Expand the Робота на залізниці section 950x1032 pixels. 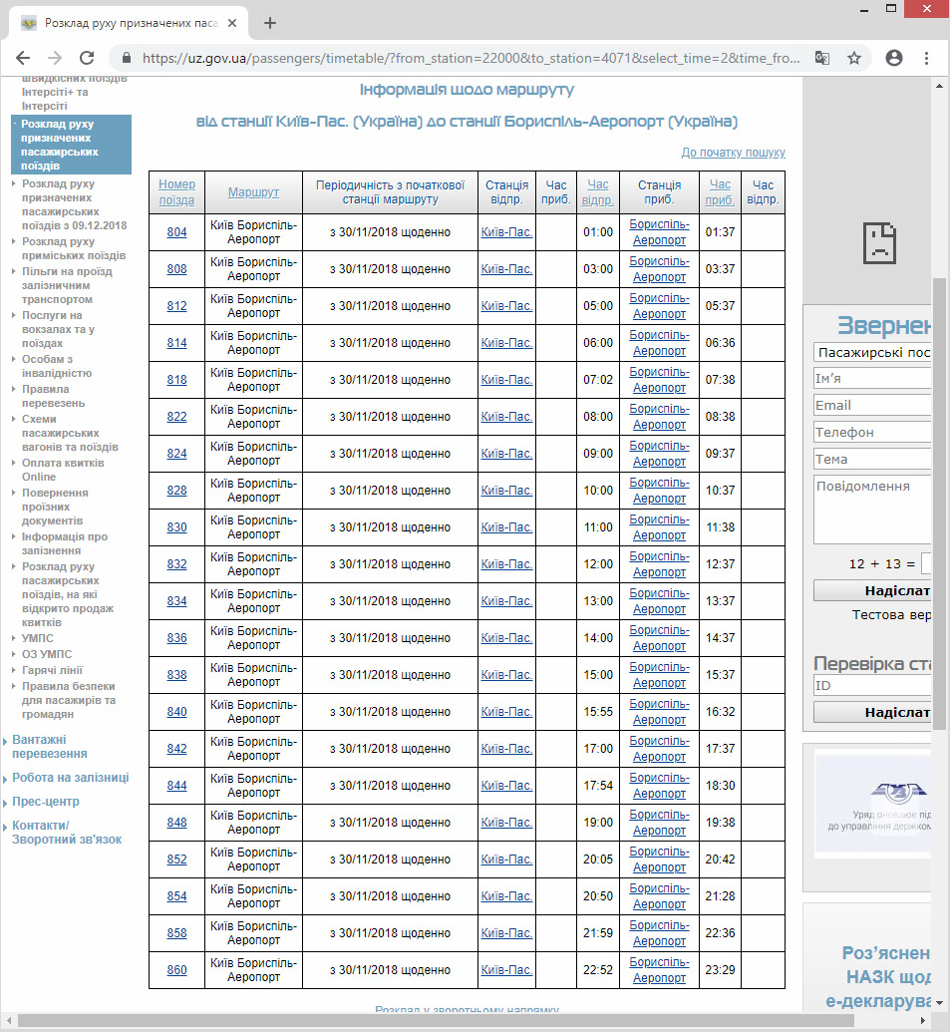(71, 778)
